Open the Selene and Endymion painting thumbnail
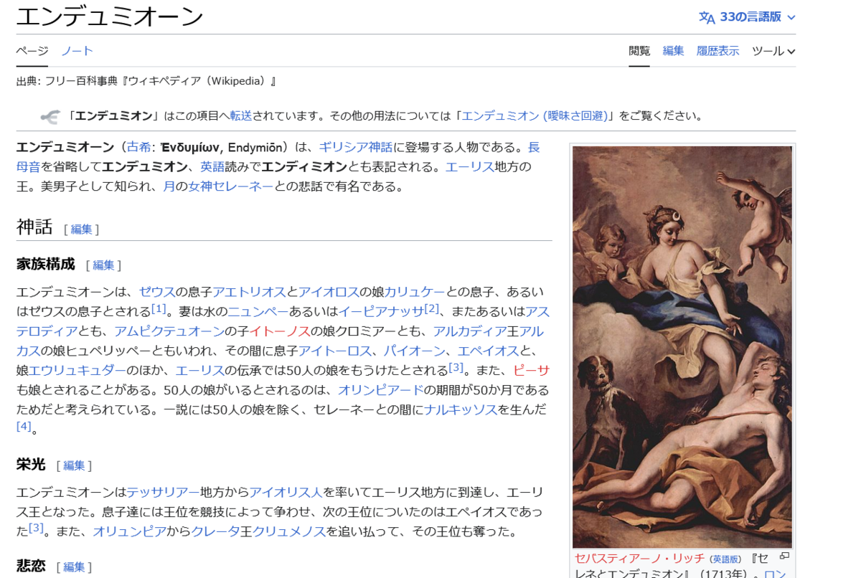Screen dimensions: 861x578 coord(682,347)
